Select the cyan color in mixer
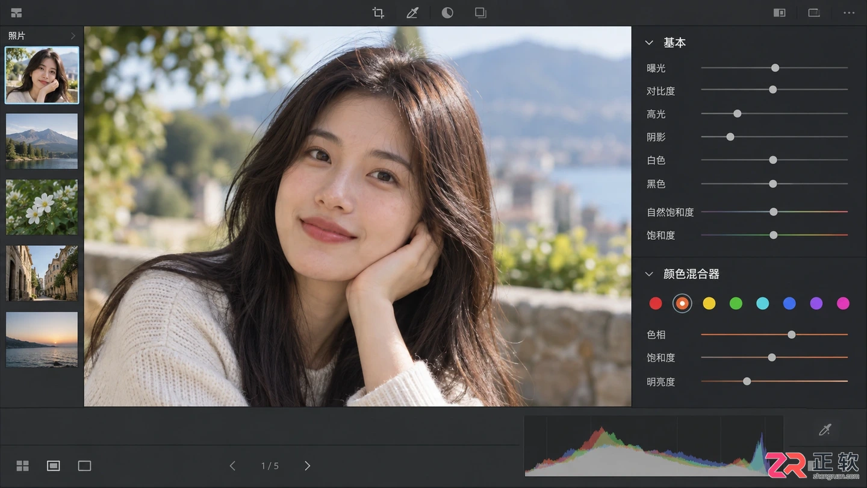 763,304
